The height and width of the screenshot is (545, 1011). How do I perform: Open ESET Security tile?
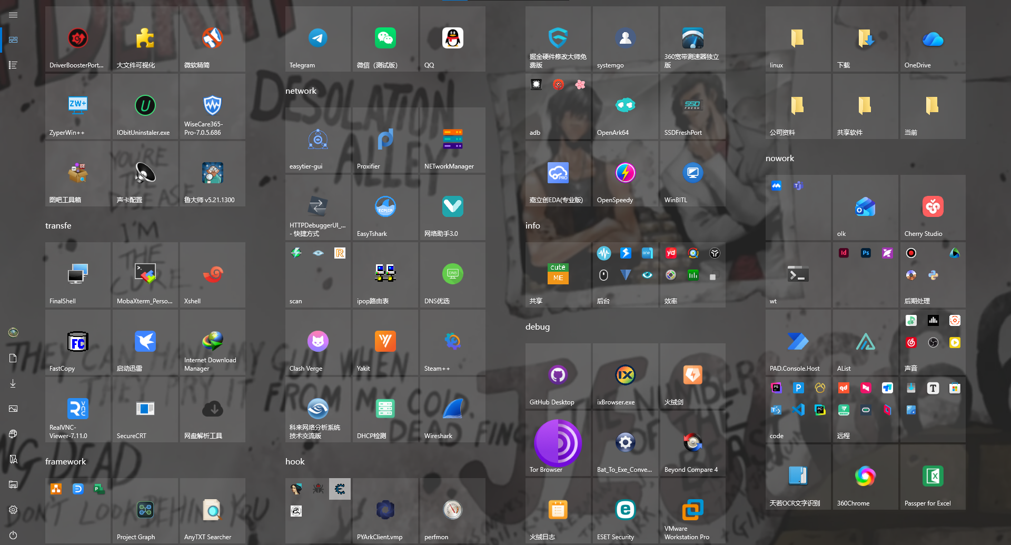point(626,511)
